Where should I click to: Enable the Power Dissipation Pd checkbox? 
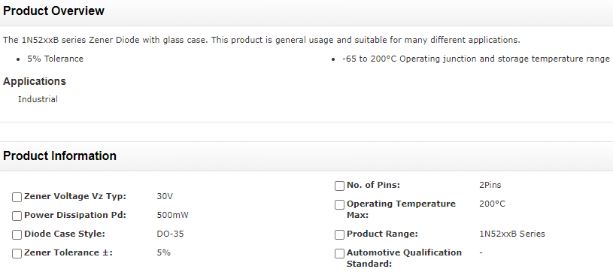click(17, 216)
